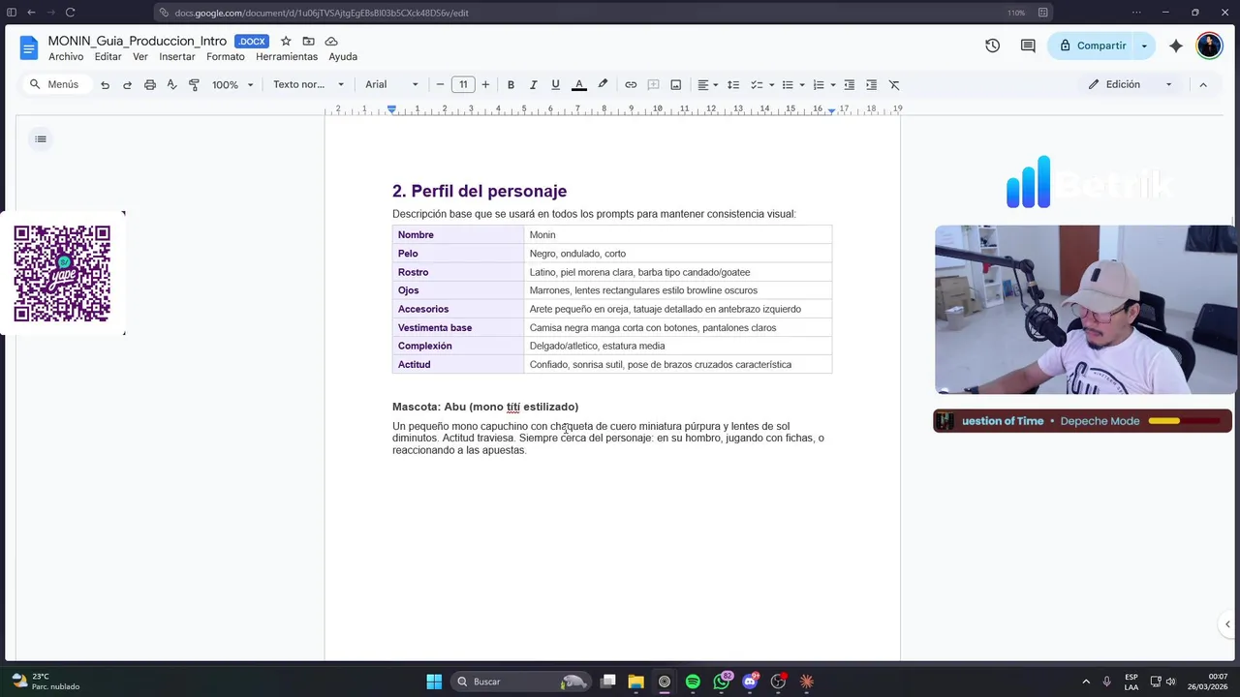Open the highlight color picker
Screen dimensions: 1240x697
[x=603, y=85]
